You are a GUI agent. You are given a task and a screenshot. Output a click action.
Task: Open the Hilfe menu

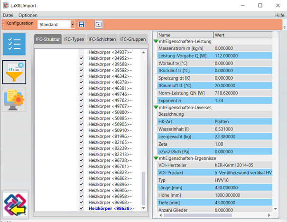(280, 15)
